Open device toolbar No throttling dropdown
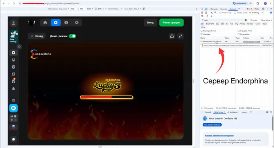Viewport: 274px width, 148px height. tap(115, 9)
